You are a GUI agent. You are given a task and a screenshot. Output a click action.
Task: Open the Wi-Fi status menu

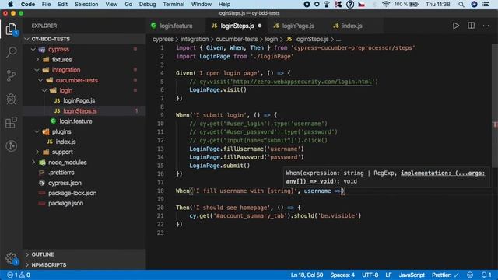tap(386, 4)
